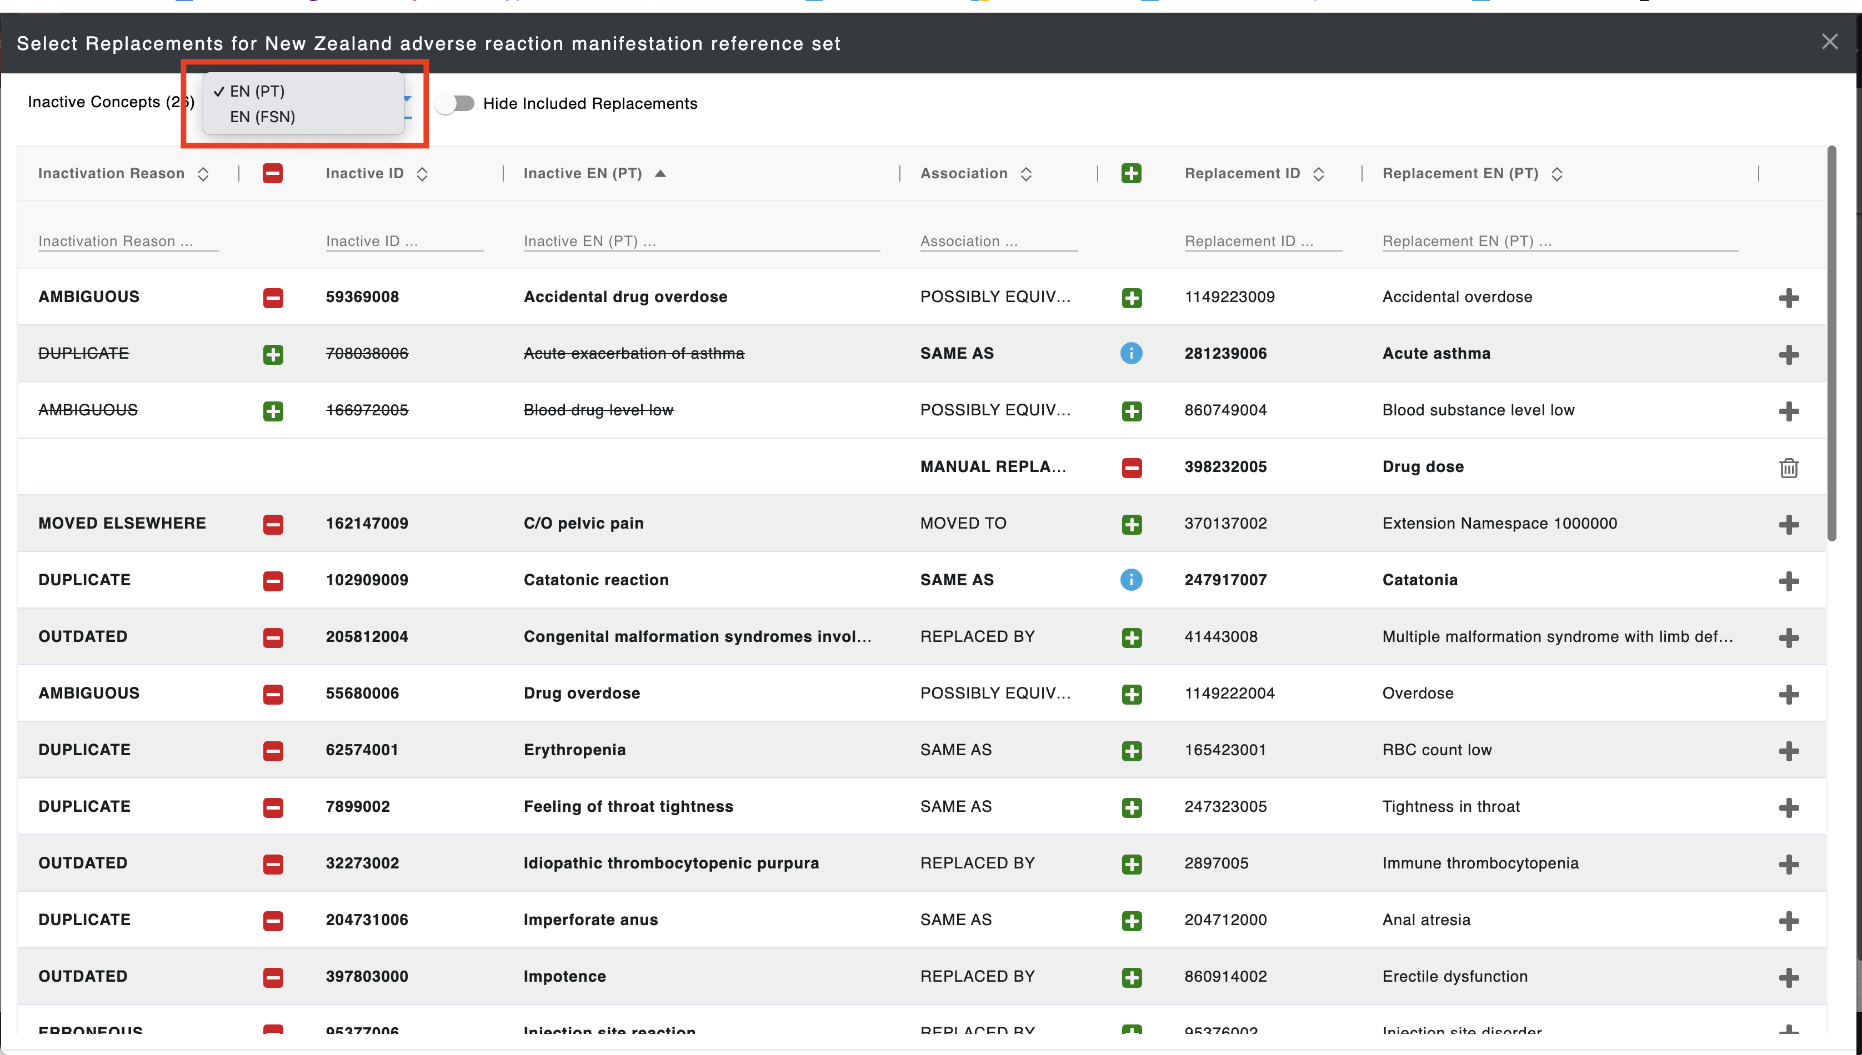Exclude Erythropenia inactive concept
The height and width of the screenshot is (1055, 1862).
tap(273, 751)
